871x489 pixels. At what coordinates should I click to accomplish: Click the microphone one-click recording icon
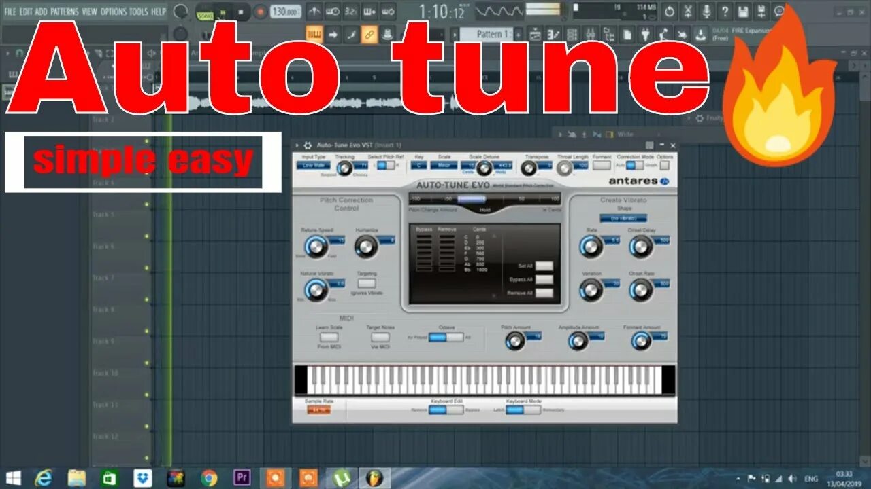click(706, 12)
